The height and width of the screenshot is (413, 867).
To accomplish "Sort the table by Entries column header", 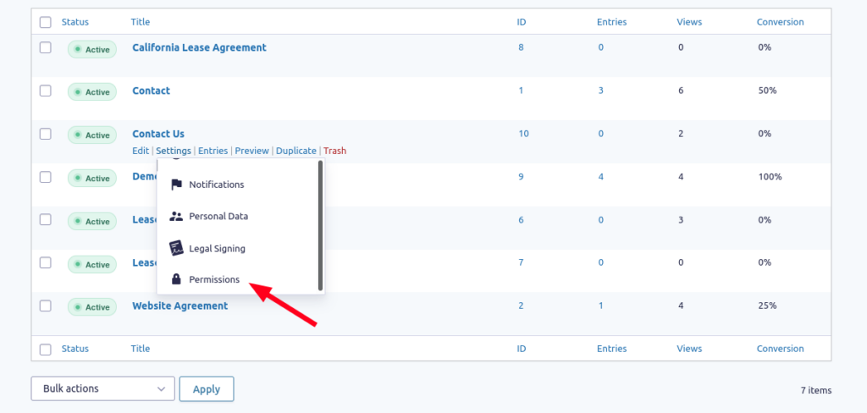I will point(611,22).
